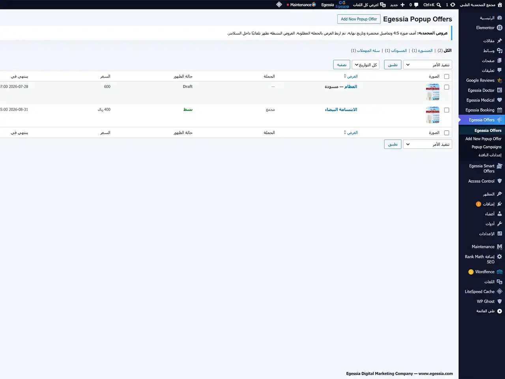Open comments bubble in admin bar

pyautogui.click(x=416, y=5)
